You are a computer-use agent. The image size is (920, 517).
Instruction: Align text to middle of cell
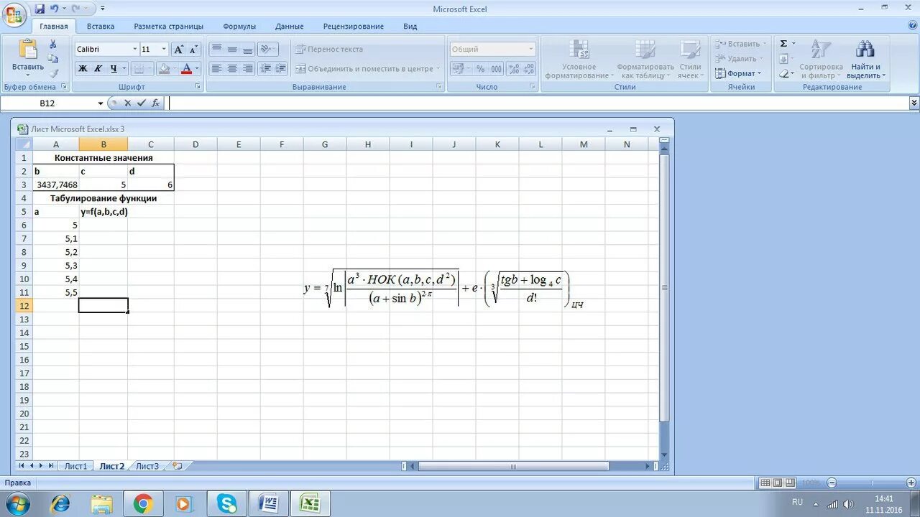pos(232,50)
